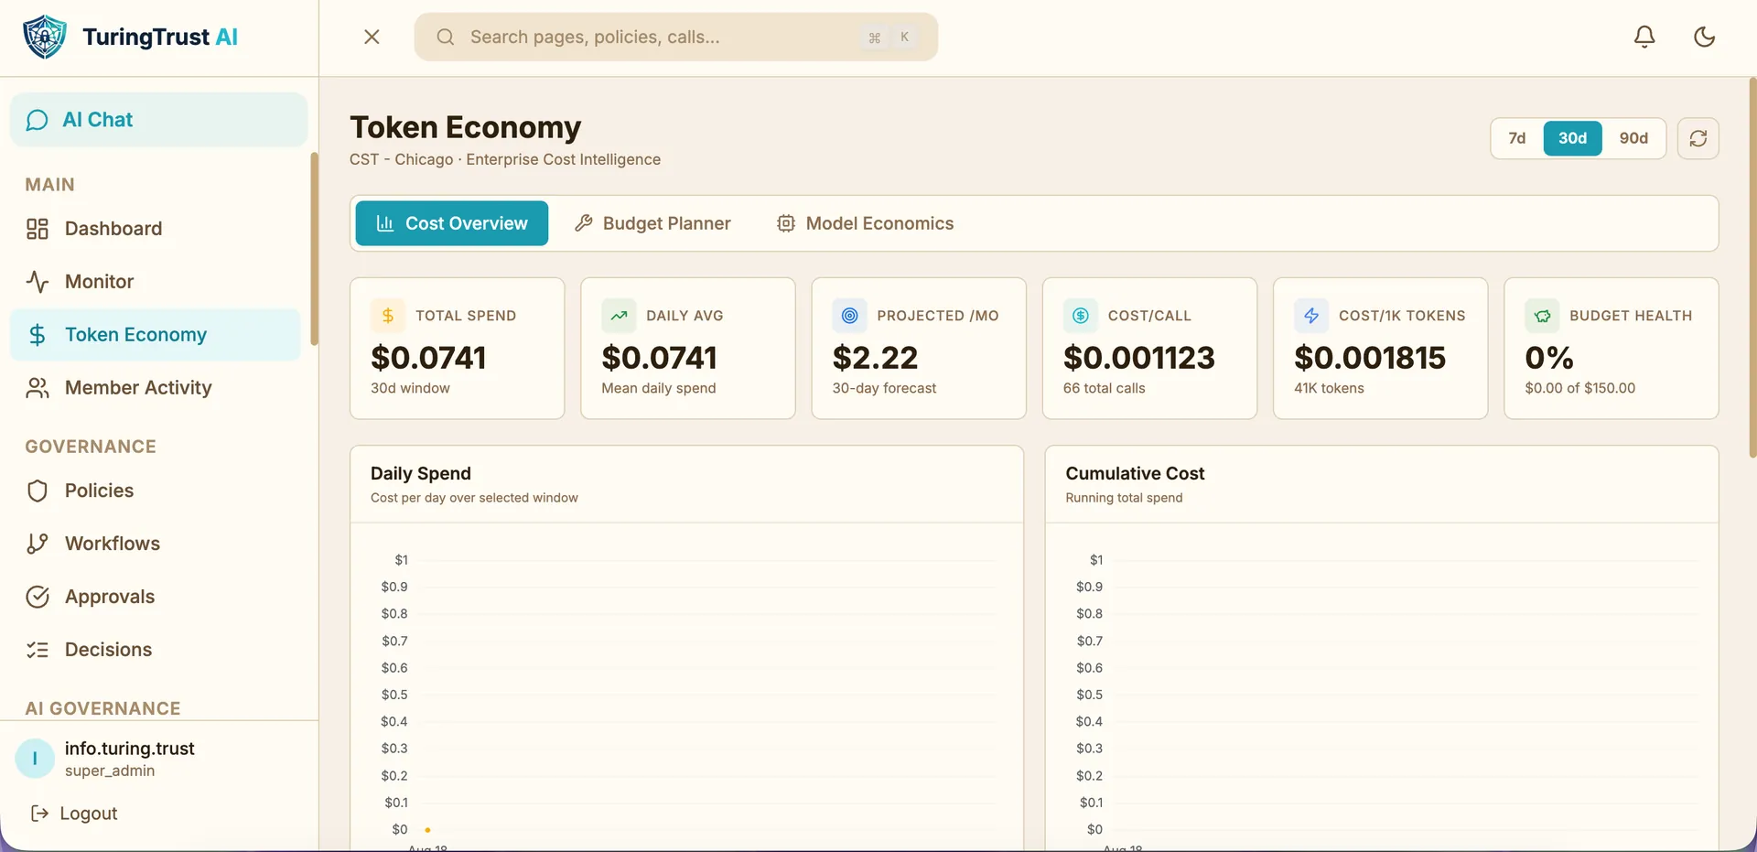This screenshot has width=1757, height=852.
Task: Click the target icon on Projected /Mo card
Action: coord(849,316)
